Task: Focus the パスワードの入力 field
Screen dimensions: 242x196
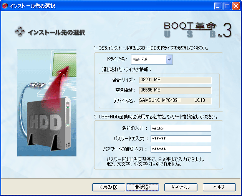Action: pos(181,139)
